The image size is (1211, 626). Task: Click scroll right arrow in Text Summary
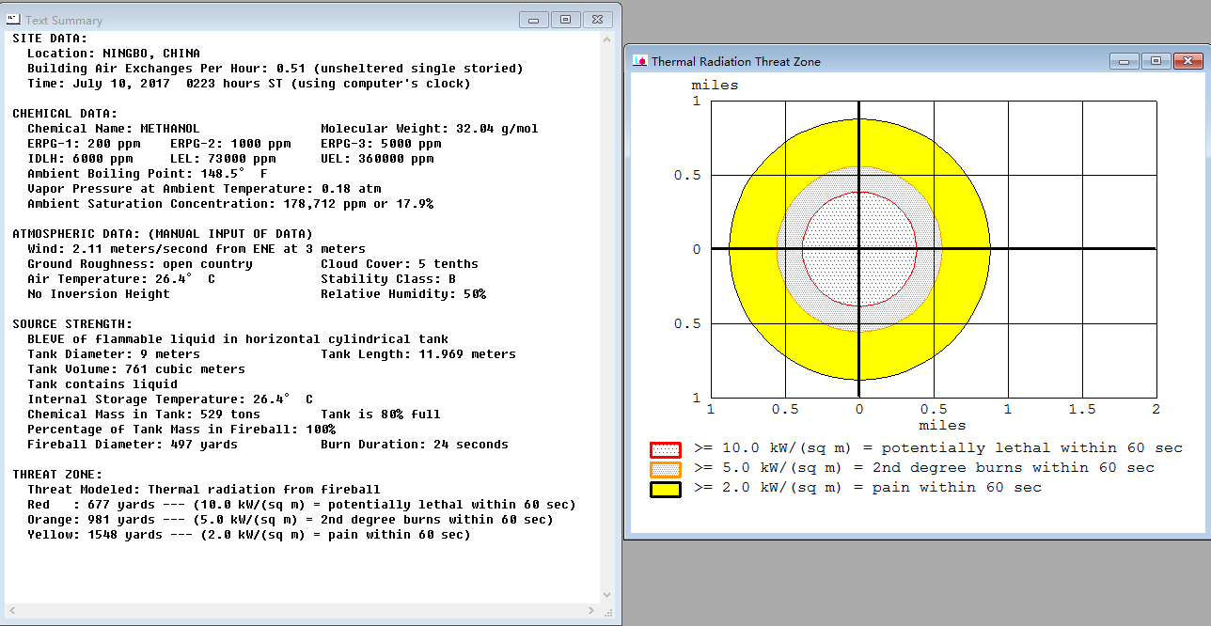click(592, 611)
